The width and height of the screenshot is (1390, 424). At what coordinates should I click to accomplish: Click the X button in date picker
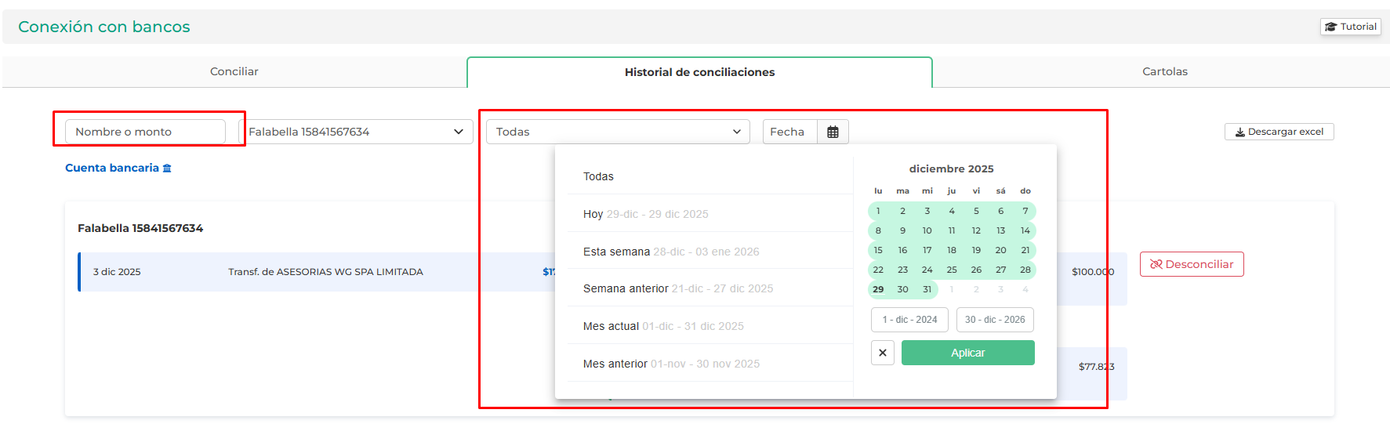882,353
